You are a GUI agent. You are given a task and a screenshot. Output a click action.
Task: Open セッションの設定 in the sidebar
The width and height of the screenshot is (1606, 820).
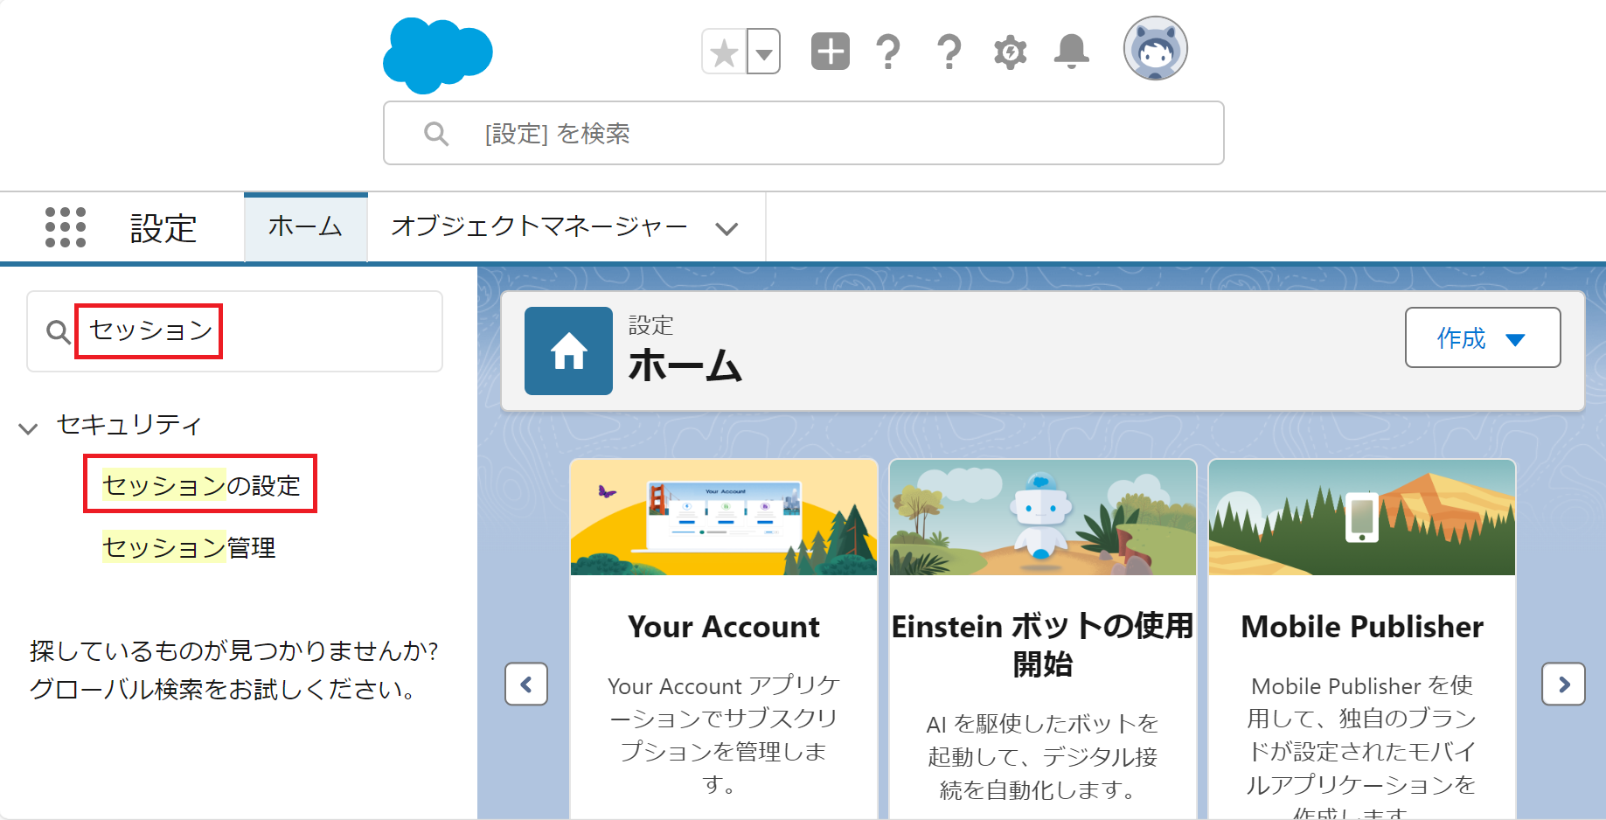(x=201, y=485)
